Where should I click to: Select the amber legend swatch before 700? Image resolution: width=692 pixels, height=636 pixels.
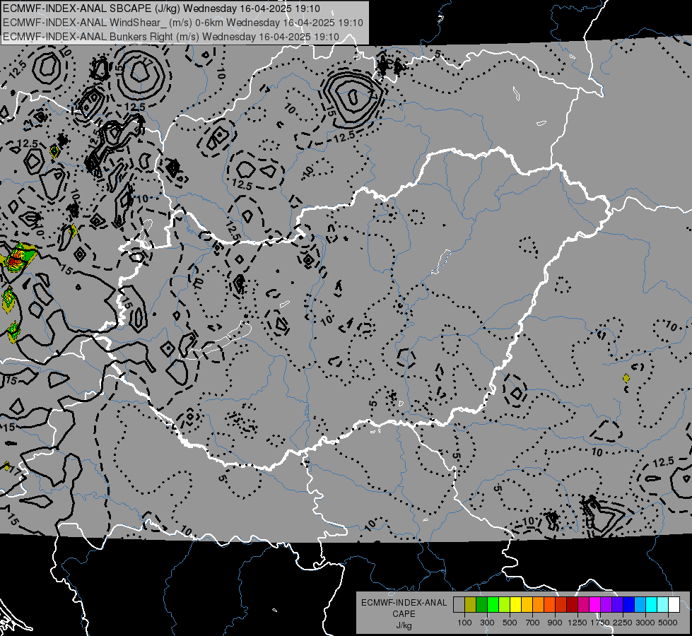click(527, 605)
